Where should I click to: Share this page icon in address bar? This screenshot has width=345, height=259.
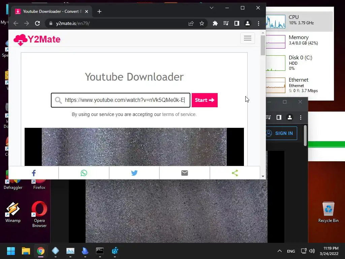tap(191, 23)
